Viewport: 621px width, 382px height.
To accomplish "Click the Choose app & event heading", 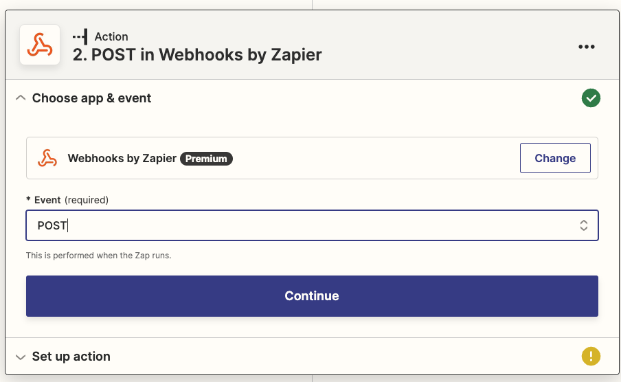I will (91, 98).
